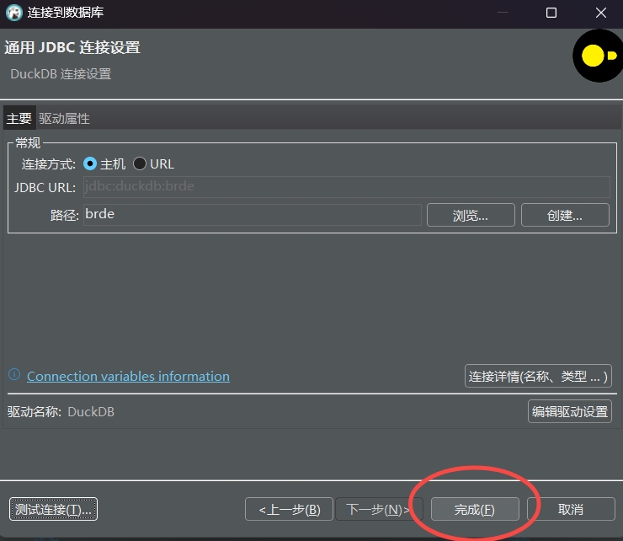Click the DBeaver app icon in title bar
The height and width of the screenshot is (541, 623).
14,13
